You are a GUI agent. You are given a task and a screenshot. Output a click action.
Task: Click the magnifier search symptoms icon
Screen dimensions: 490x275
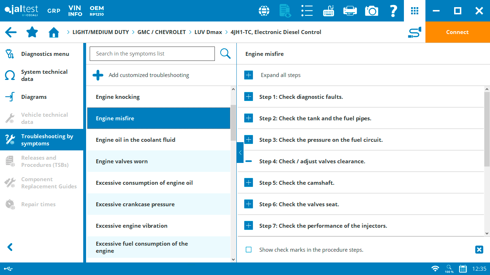click(x=225, y=54)
